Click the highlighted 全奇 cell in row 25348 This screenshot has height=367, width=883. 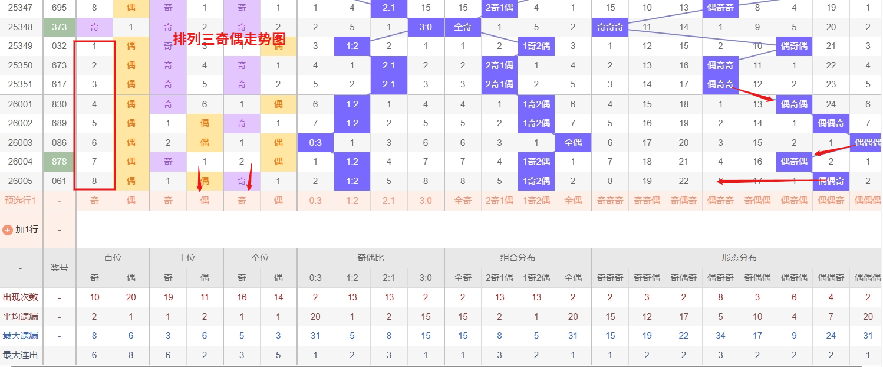463,27
